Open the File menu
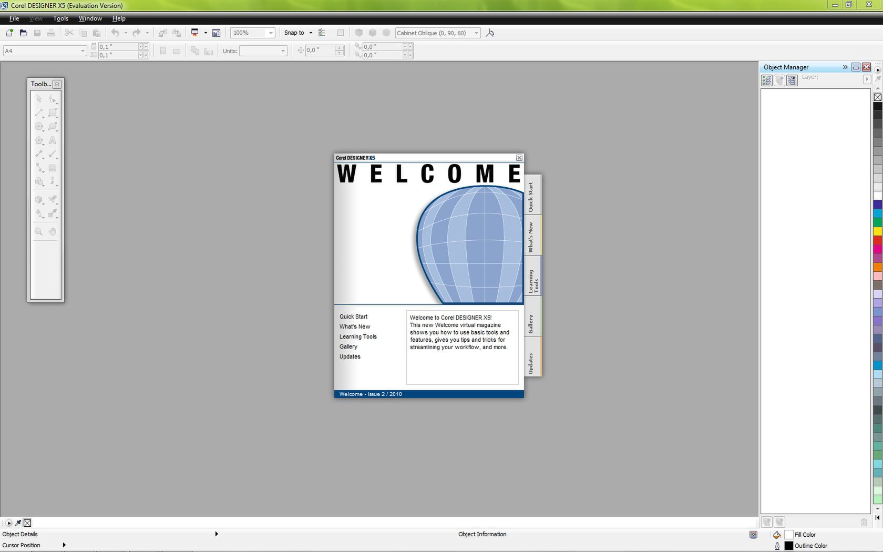 pos(14,18)
